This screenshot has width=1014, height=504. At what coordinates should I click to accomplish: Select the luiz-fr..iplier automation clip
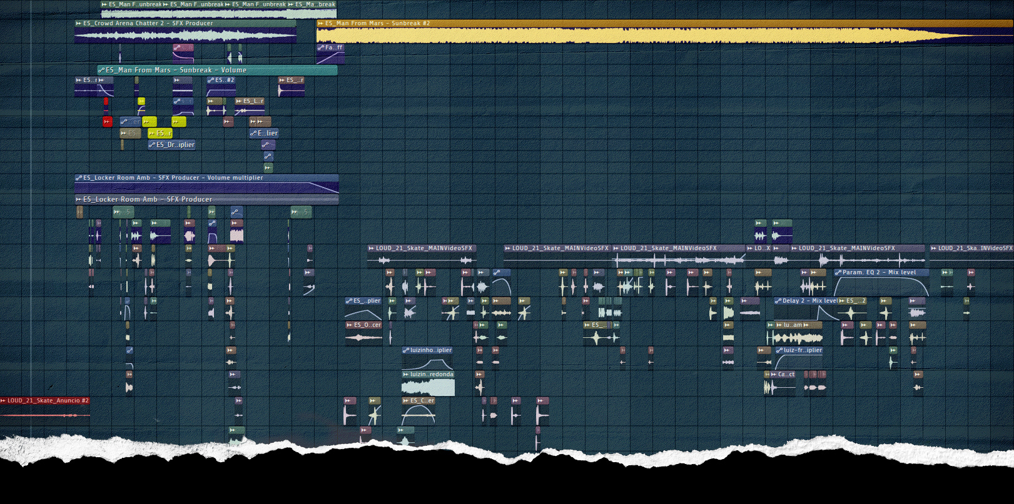click(799, 358)
